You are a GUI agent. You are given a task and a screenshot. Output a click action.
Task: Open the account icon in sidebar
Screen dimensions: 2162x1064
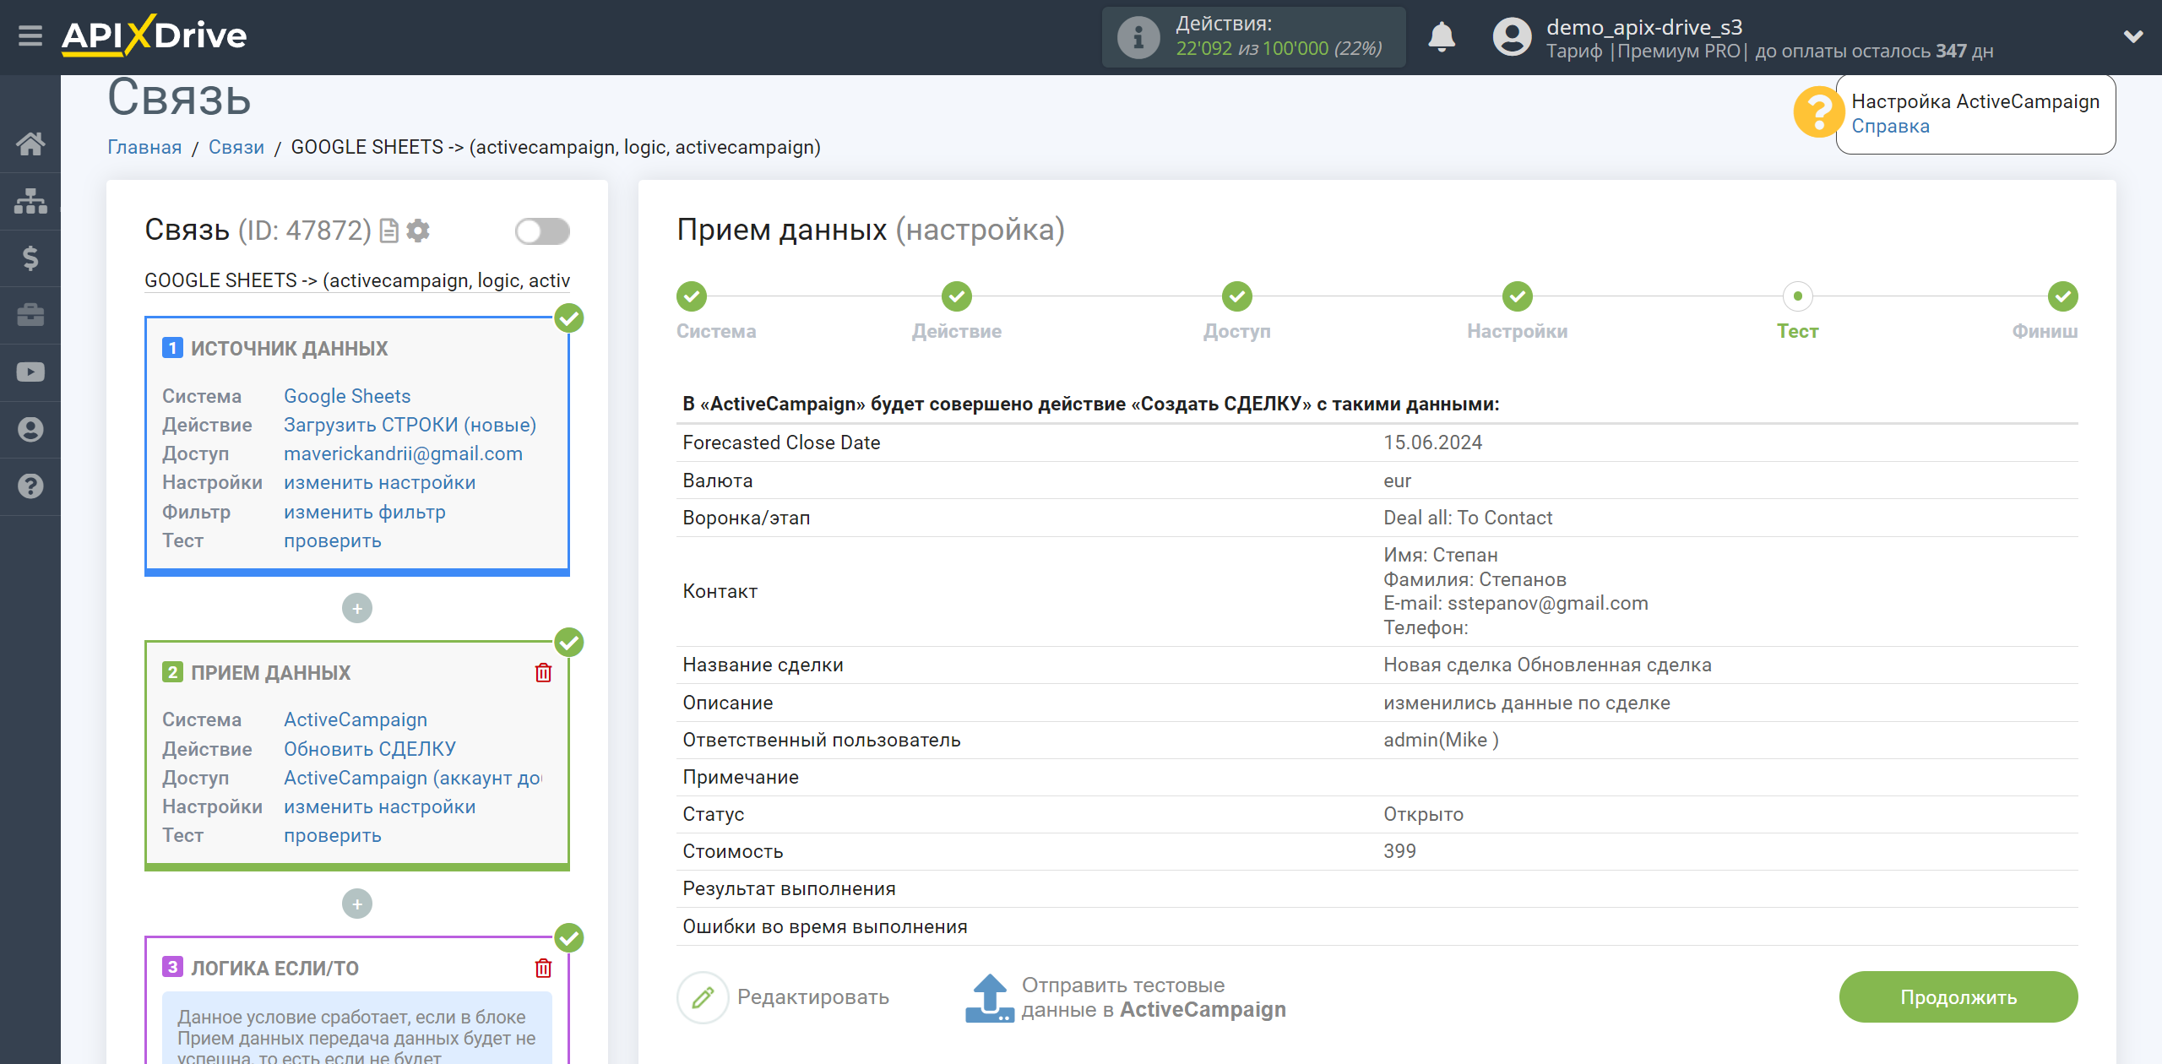tap(30, 429)
